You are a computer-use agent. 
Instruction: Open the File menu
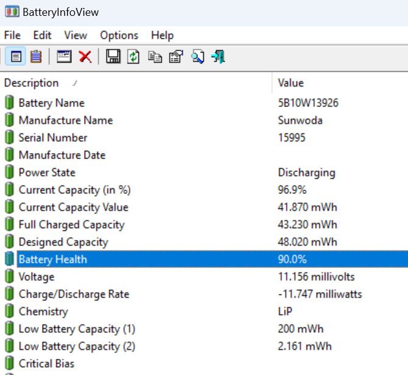point(12,35)
